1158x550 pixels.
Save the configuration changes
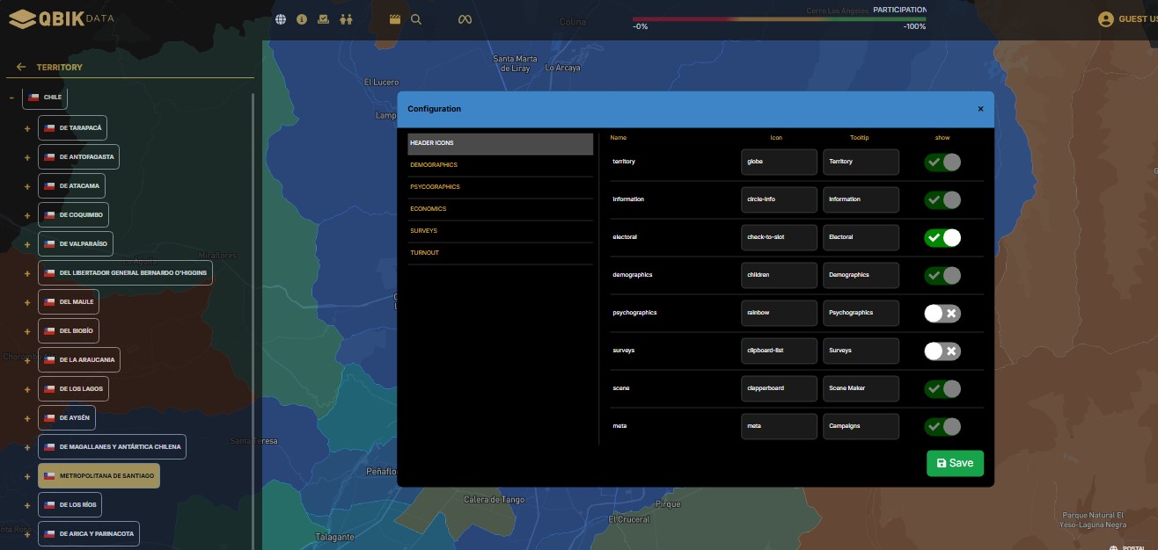(x=955, y=463)
